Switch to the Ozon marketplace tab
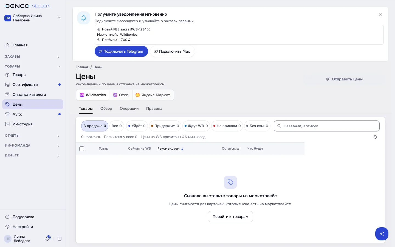The width and height of the screenshot is (395, 247). 121,95
